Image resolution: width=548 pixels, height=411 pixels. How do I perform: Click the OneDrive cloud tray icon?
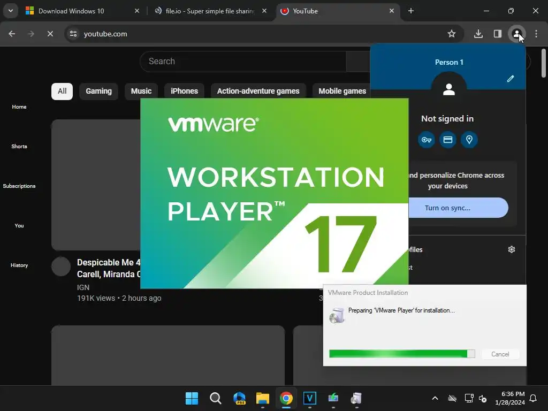[x=452, y=398]
